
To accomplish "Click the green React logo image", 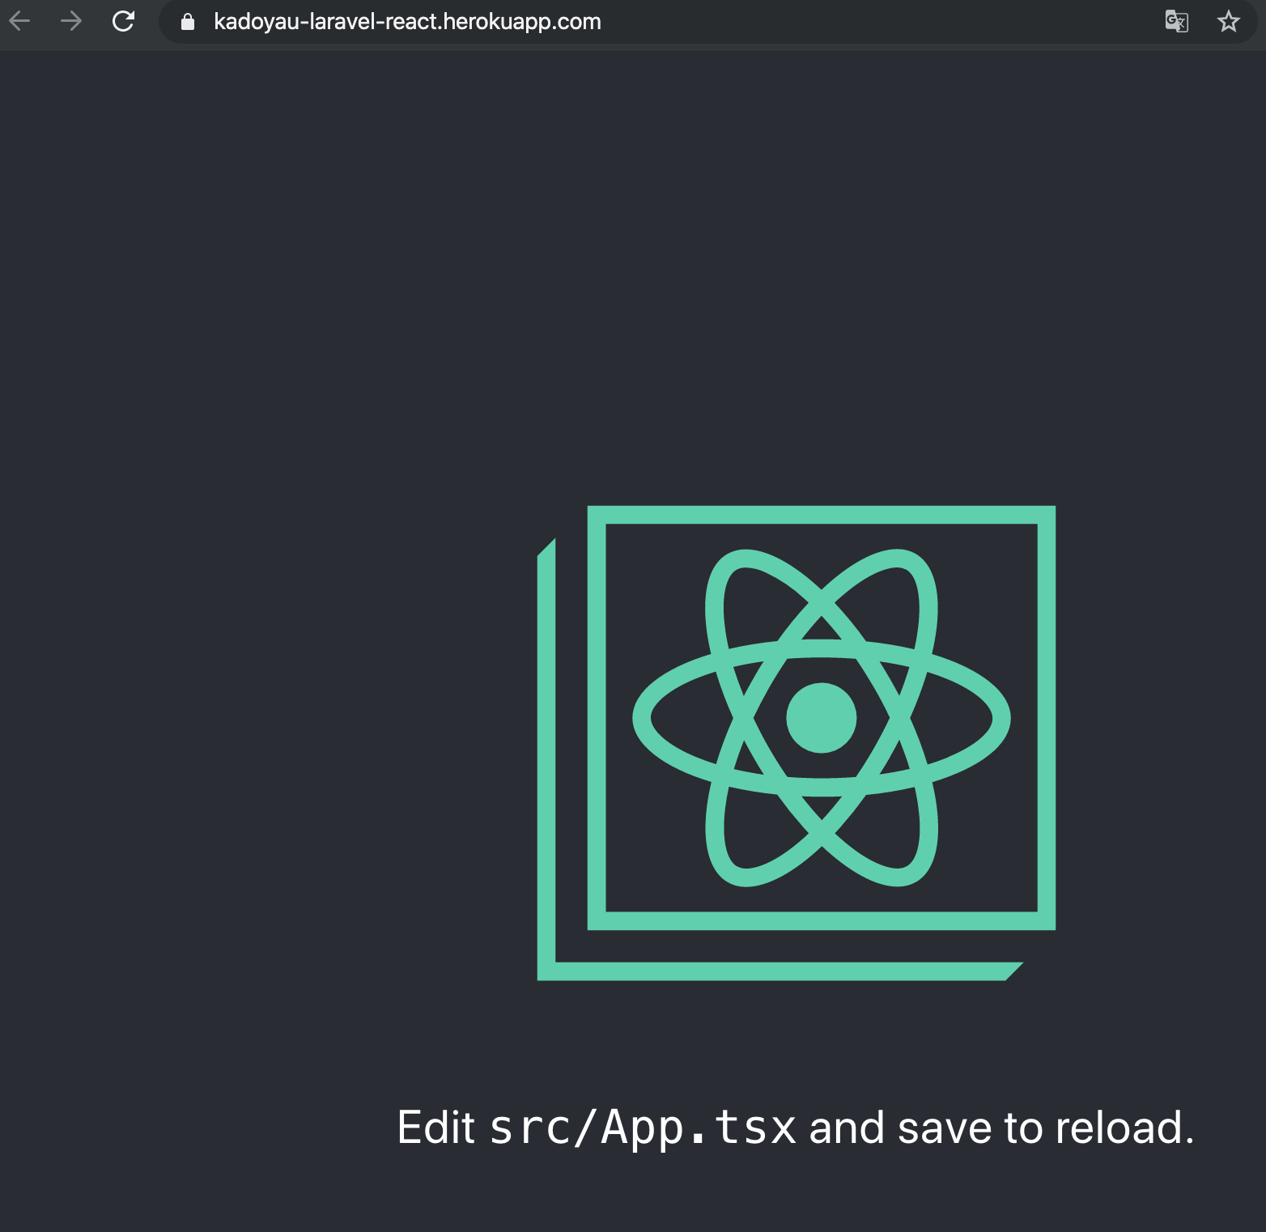I will click(797, 743).
